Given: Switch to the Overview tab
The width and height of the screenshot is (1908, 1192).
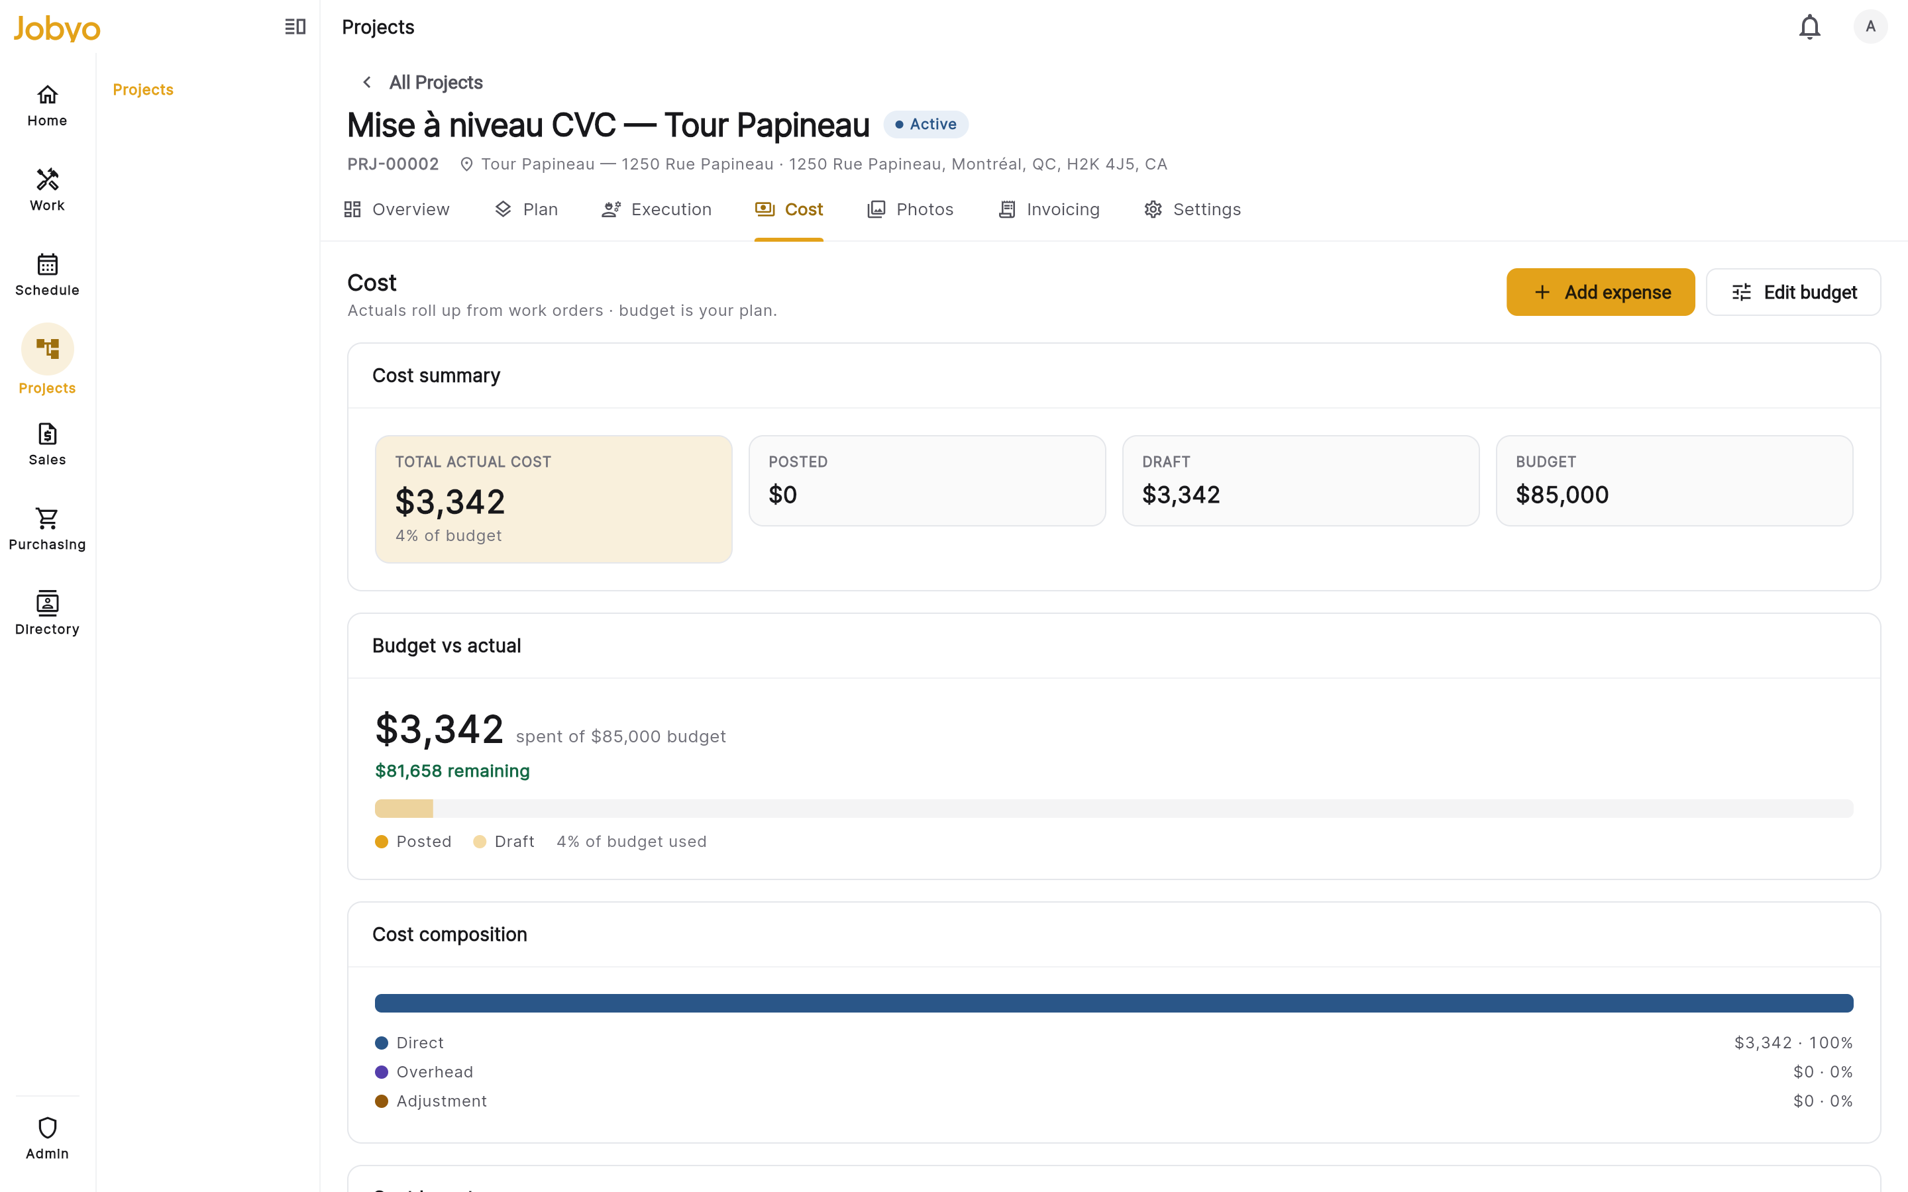Looking at the screenshot, I should pos(397,209).
